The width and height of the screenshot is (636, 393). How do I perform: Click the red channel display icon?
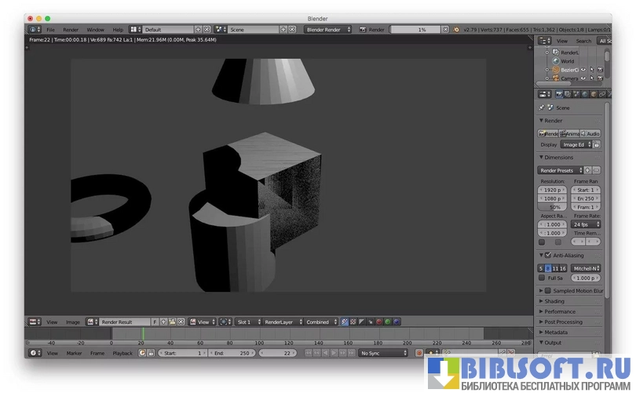(379, 322)
